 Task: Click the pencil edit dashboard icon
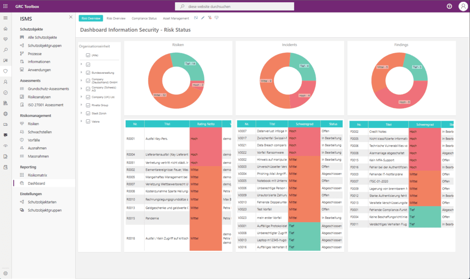[x=202, y=18]
